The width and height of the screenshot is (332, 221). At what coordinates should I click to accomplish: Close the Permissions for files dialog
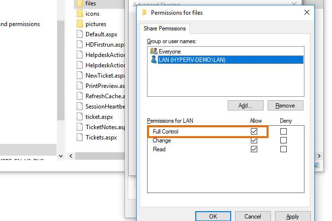306,12
